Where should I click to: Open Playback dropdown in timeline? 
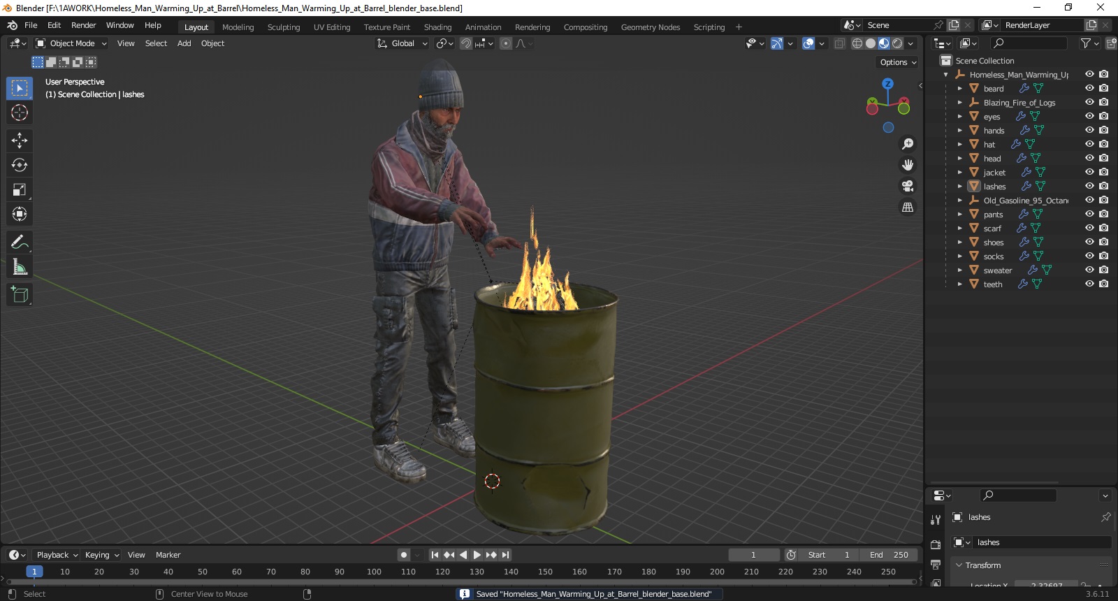pyautogui.click(x=57, y=555)
